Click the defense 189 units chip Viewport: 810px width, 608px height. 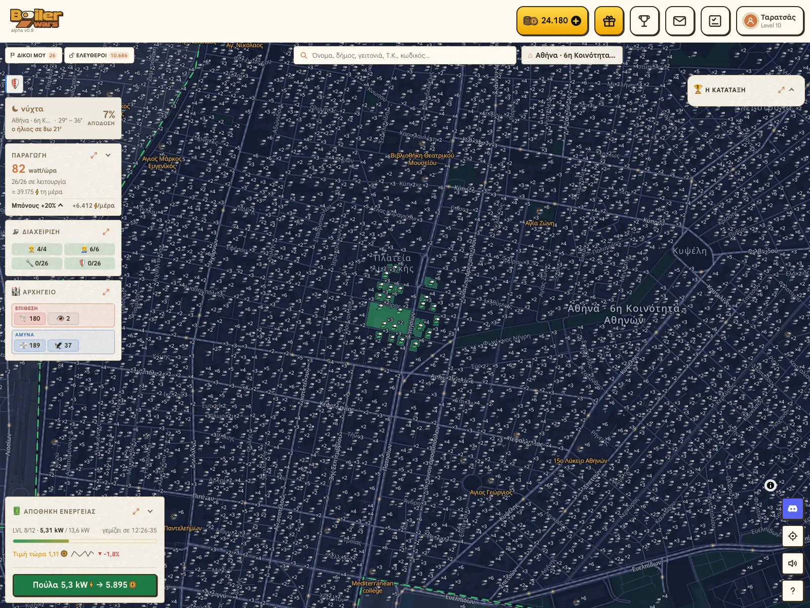30,346
